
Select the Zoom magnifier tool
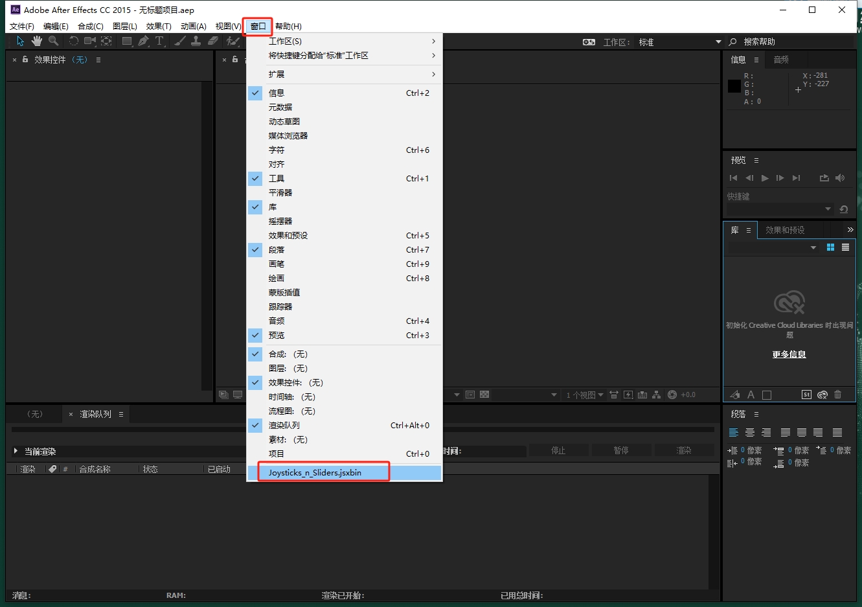coord(54,41)
